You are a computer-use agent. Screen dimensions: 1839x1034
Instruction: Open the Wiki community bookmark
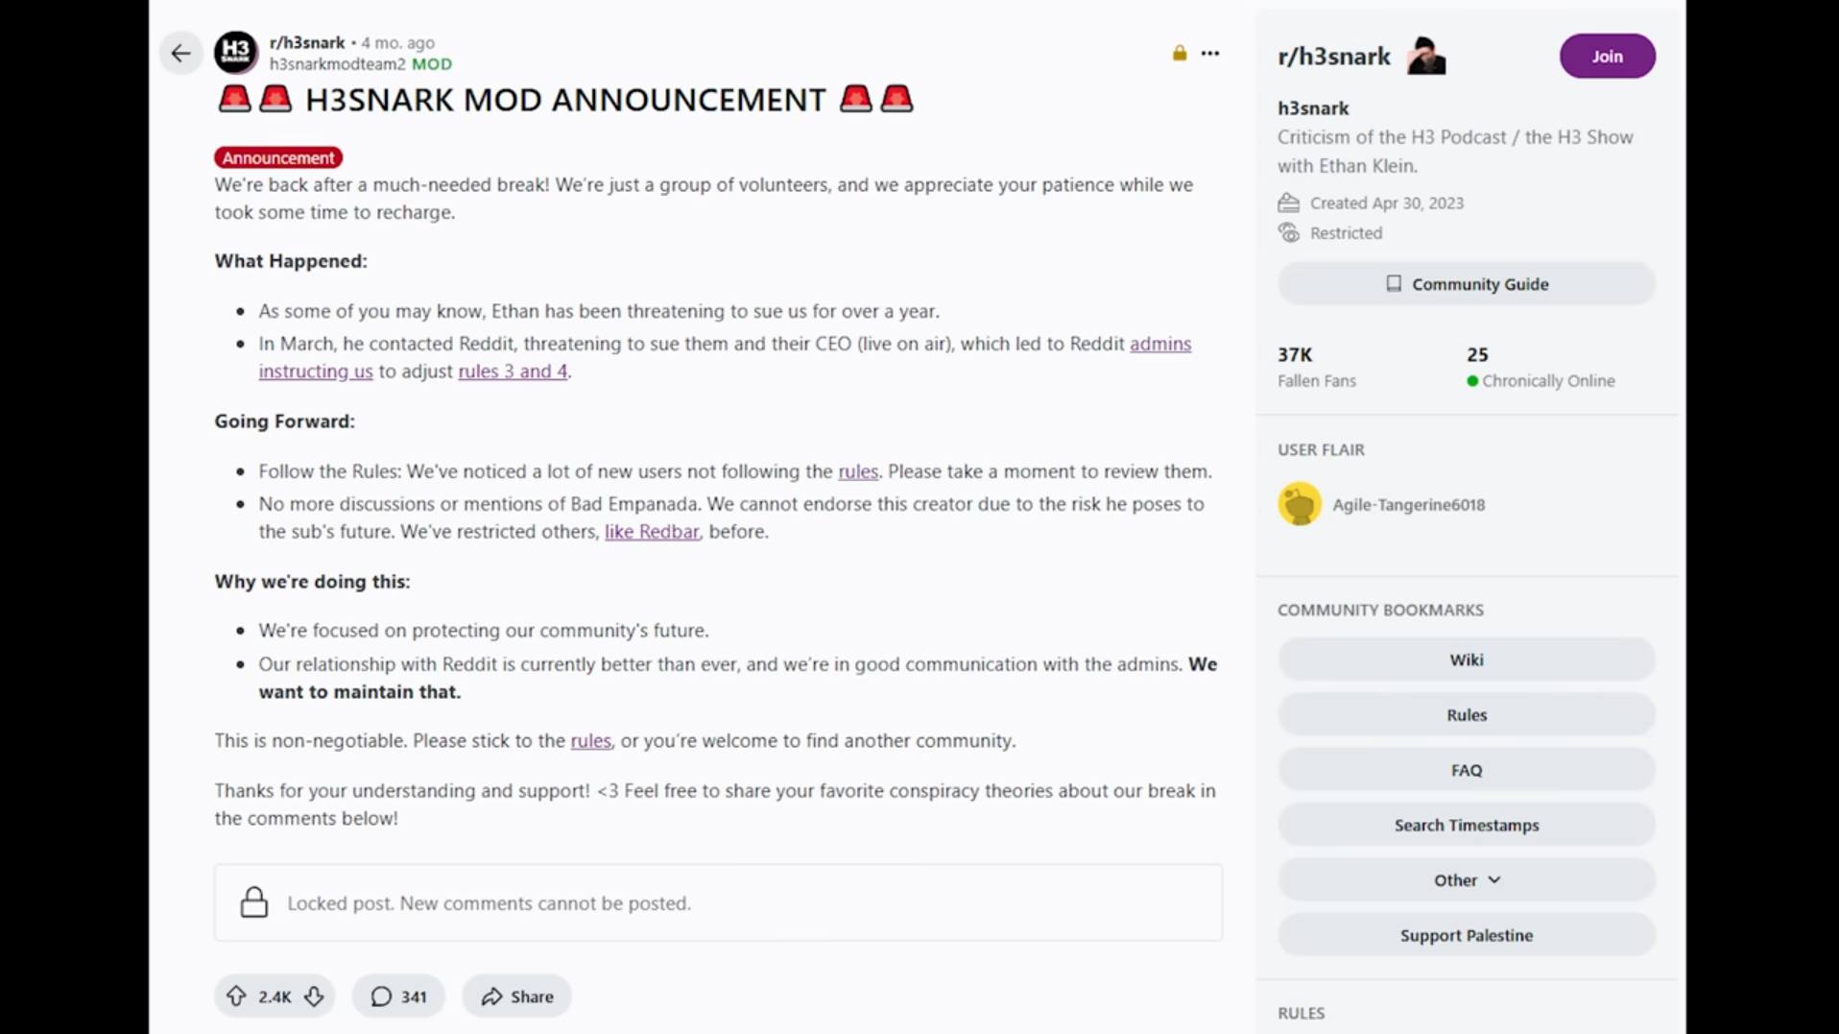tap(1466, 660)
